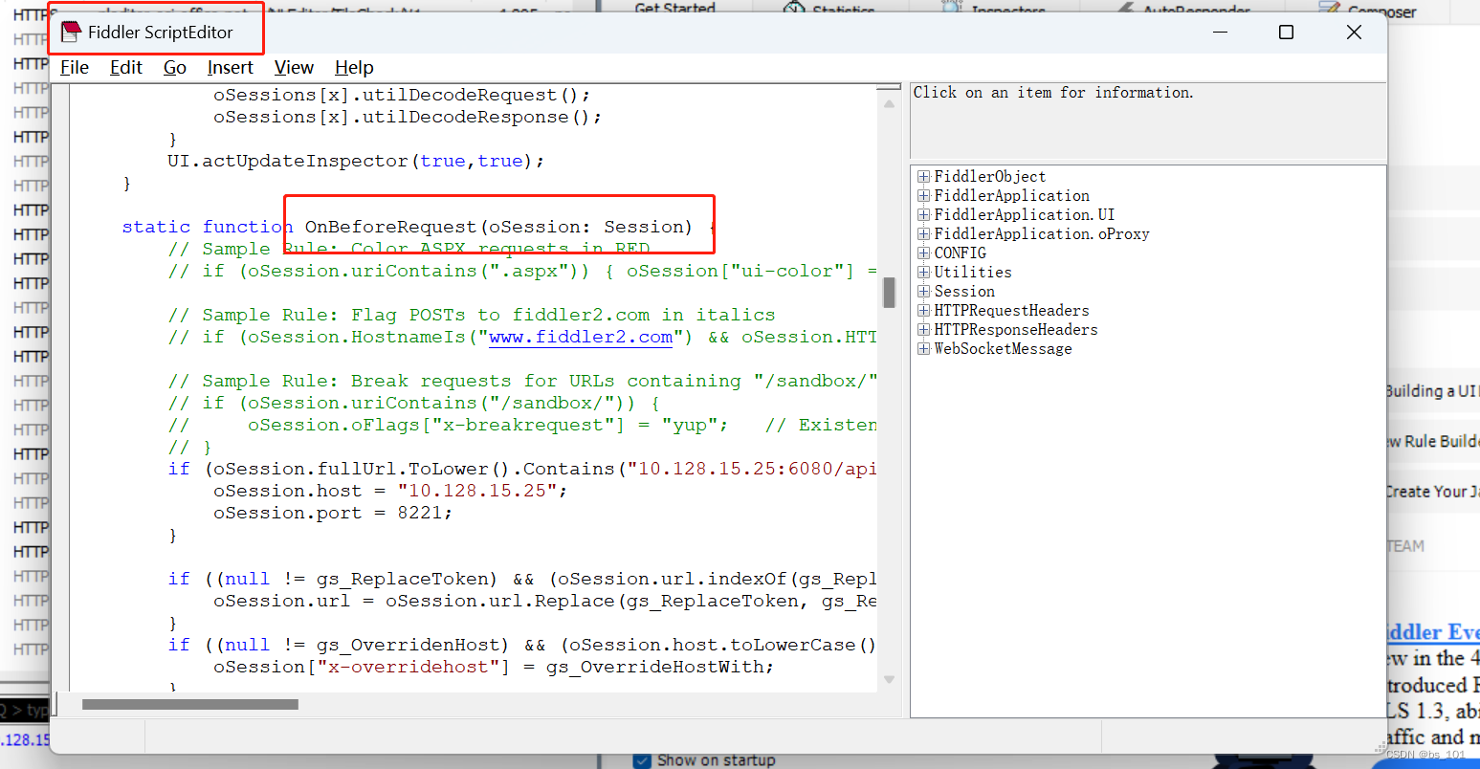Open the Help menu
1480x769 pixels.
click(x=354, y=68)
